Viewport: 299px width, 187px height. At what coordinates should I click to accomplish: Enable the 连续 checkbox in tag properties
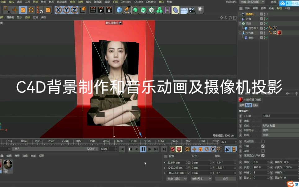263,151
